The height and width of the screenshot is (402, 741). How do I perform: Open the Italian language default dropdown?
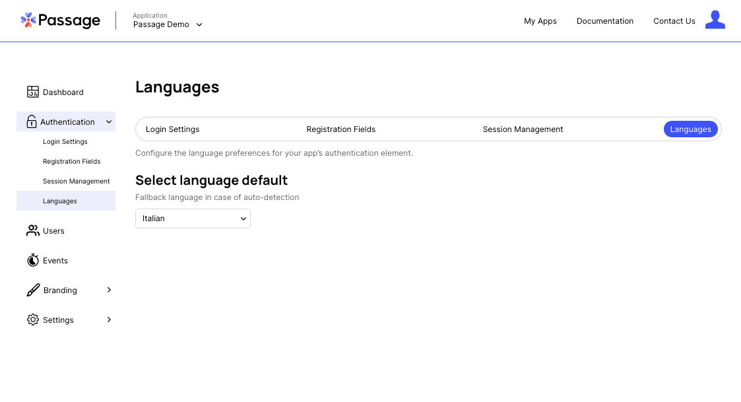193,218
